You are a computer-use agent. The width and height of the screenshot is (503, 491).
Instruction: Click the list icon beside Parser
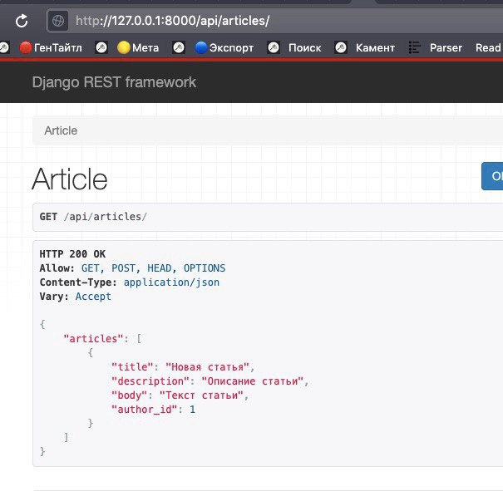[415, 47]
